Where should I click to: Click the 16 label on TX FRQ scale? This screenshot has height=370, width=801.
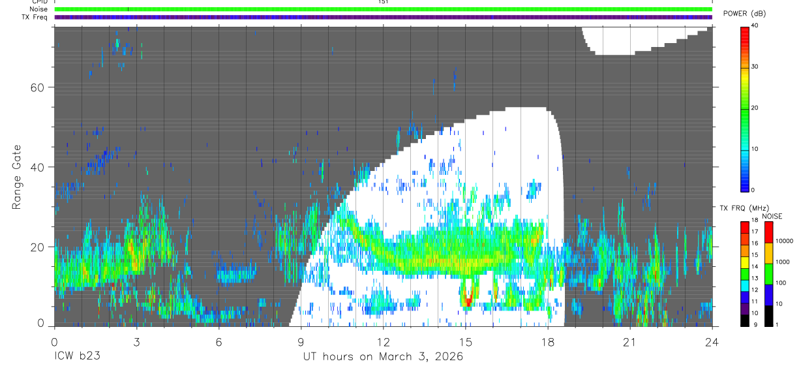(755, 243)
